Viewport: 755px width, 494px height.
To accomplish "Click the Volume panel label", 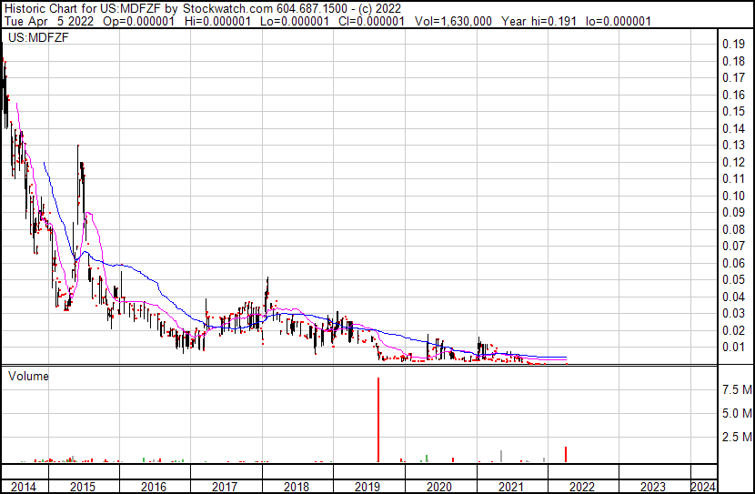I will [28, 376].
